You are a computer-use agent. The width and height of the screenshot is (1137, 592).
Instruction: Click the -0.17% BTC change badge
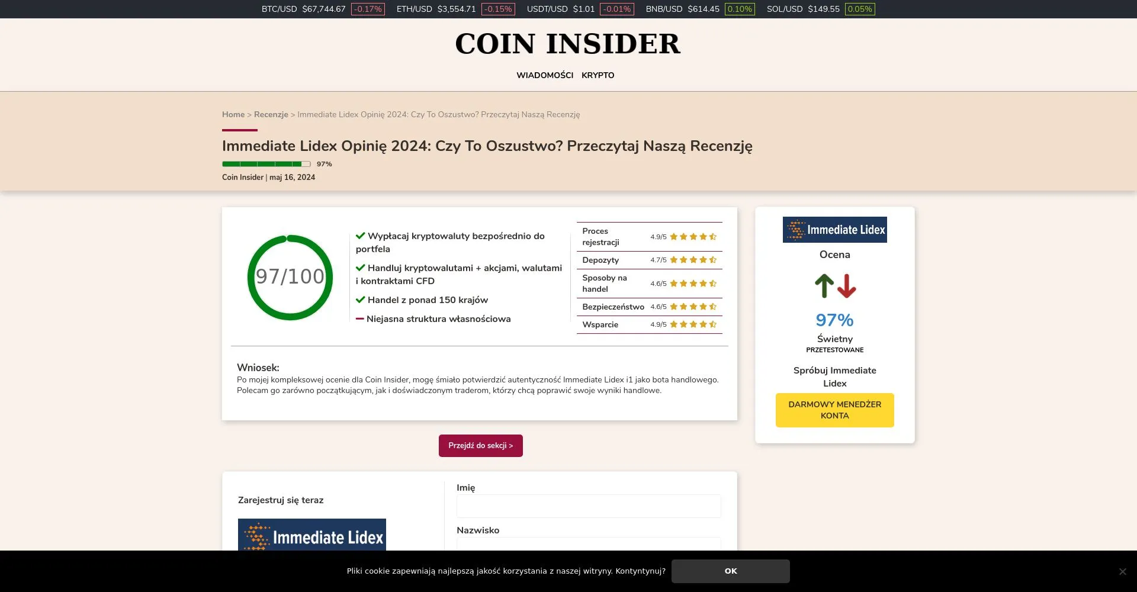pos(368,9)
